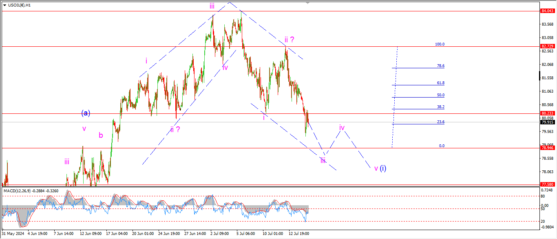Select the 77.580 red price tag
Image resolution: width=557 pixels, height=239 pixels.
547,185
